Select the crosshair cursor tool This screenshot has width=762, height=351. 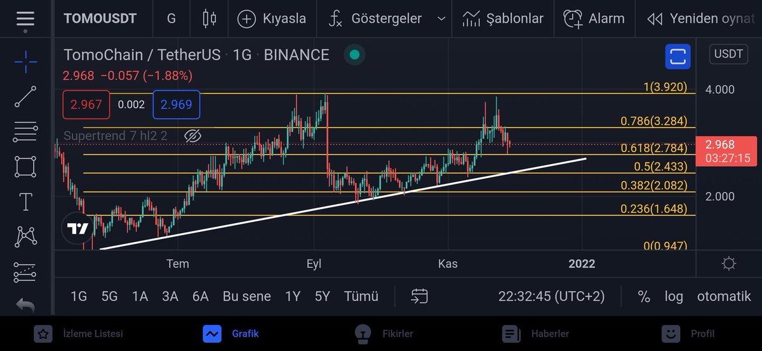(x=25, y=61)
